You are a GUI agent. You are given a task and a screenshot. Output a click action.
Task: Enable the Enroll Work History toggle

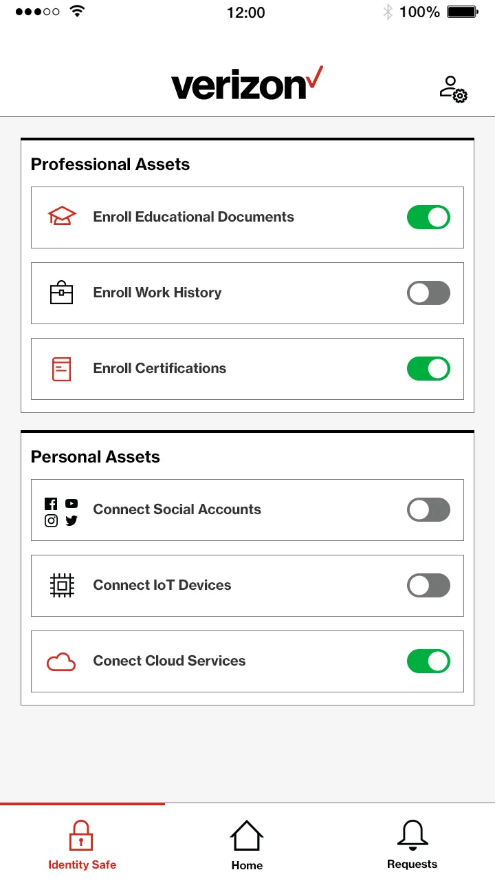[428, 293]
